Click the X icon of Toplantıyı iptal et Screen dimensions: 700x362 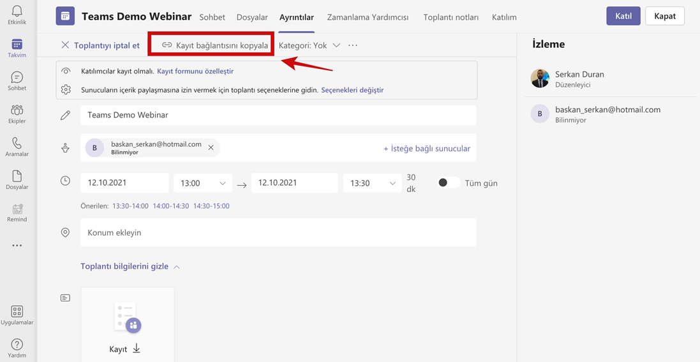pos(65,45)
